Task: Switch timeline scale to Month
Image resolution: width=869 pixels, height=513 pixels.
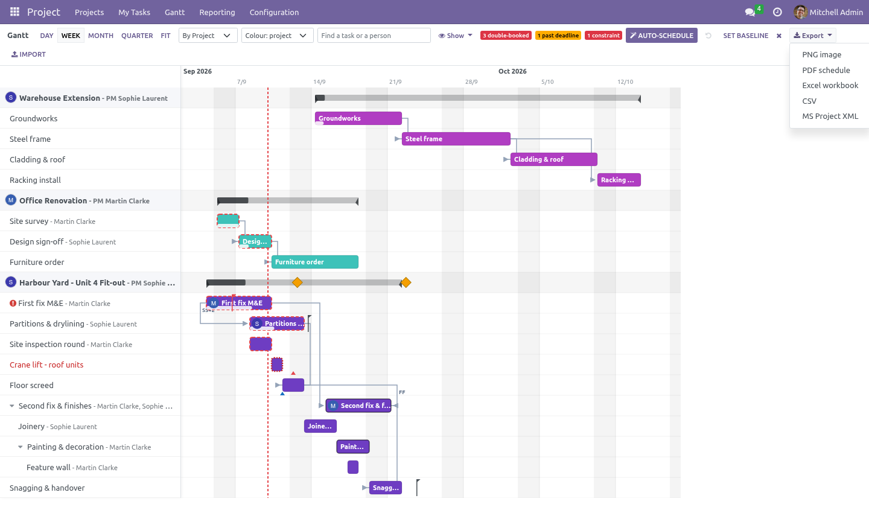Action: [x=101, y=36]
